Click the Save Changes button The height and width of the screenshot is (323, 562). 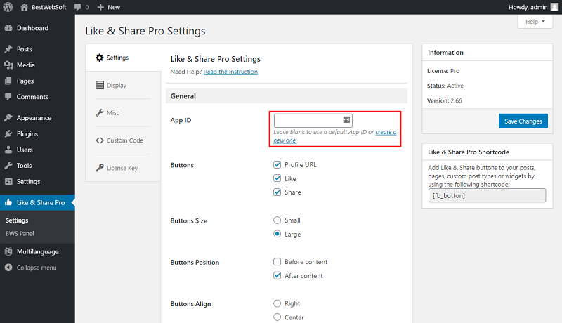523,121
